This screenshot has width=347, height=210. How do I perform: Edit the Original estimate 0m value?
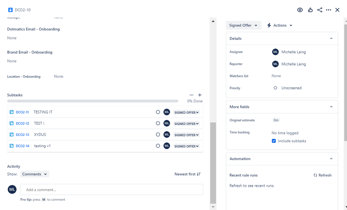point(276,120)
